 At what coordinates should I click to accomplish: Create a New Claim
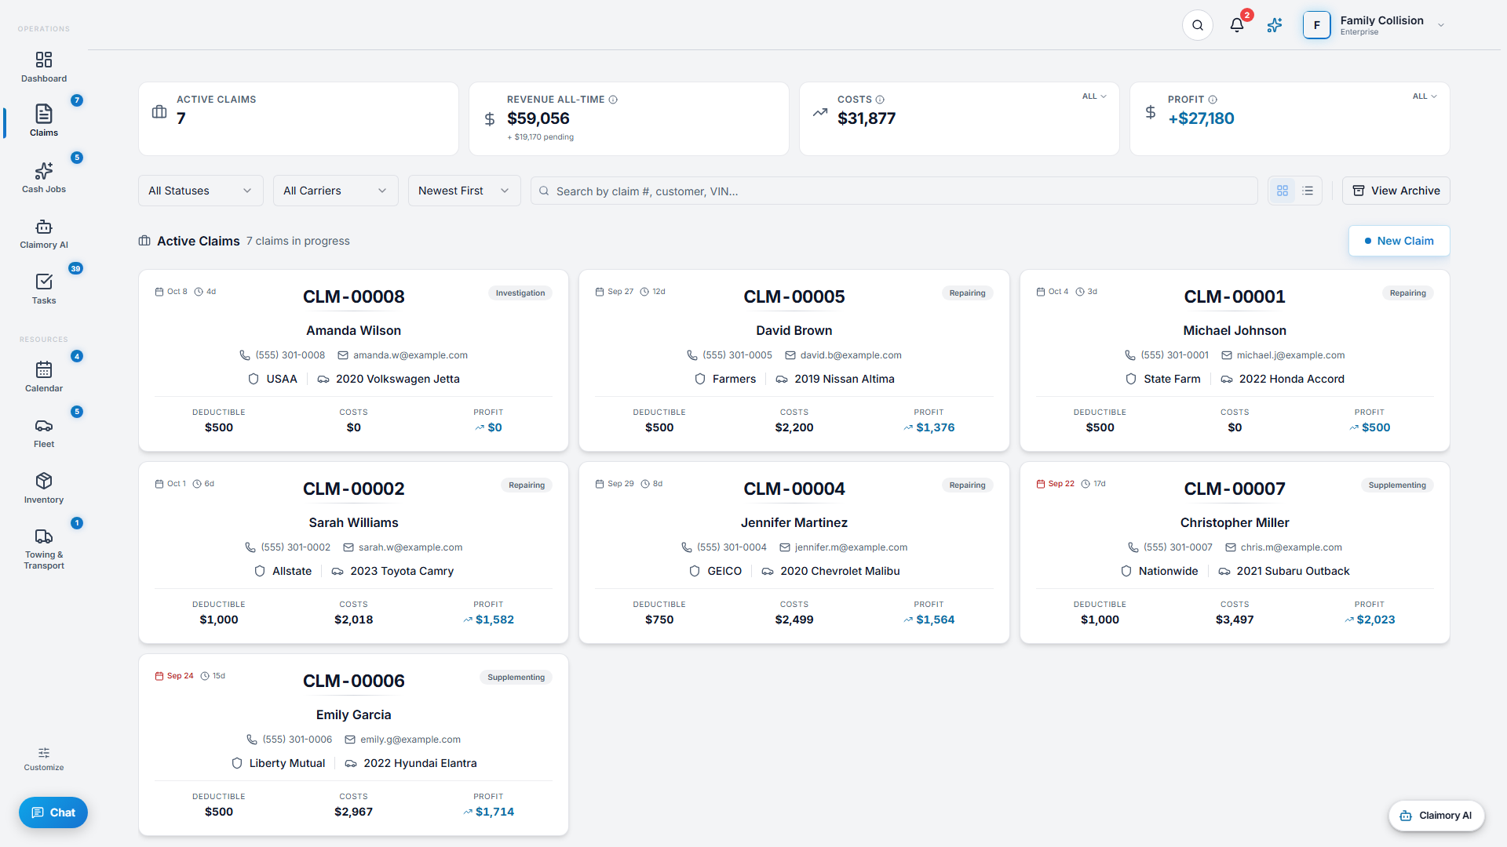click(1399, 241)
